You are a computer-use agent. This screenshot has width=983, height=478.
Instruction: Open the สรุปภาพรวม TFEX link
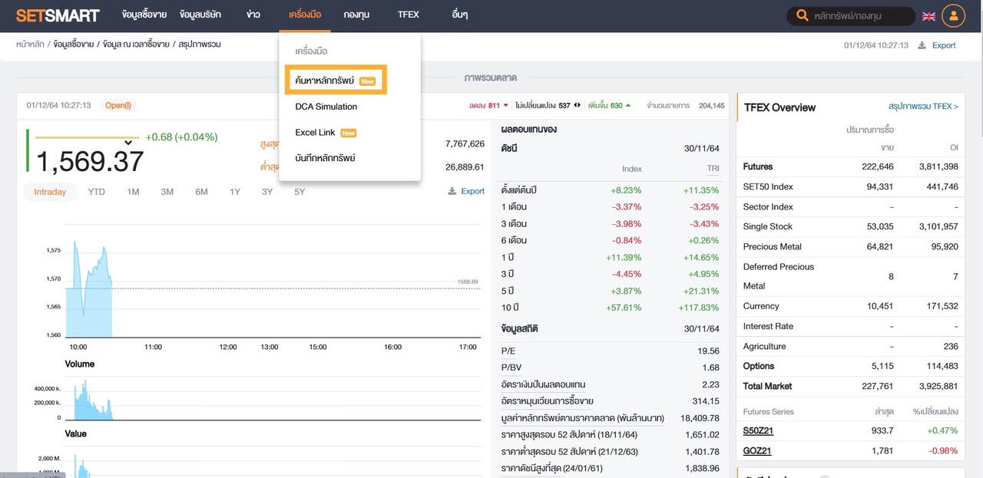coord(923,107)
